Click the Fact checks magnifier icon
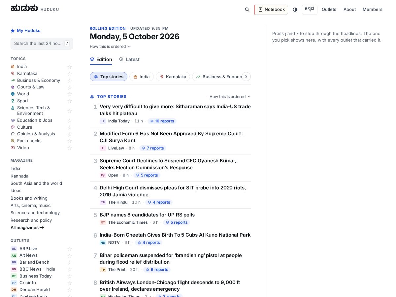This screenshot has width=396, height=297. 13,141
